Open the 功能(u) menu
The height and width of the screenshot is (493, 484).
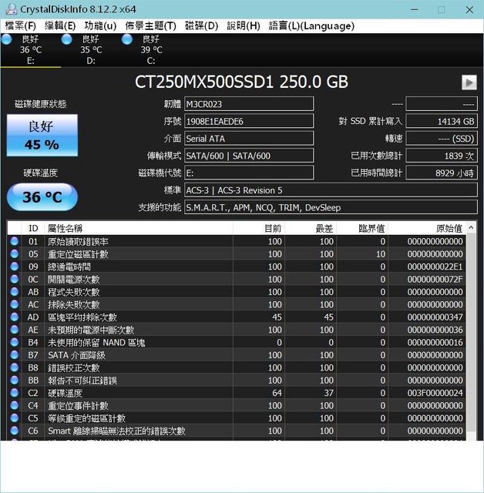(x=100, y=25)
